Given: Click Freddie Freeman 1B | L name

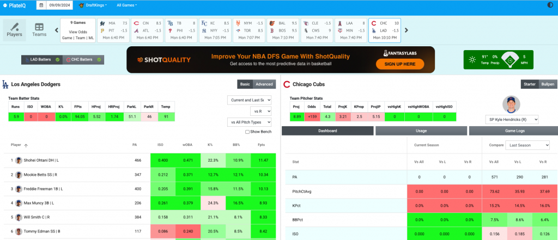Looking at the screenshot, I should point(43,189).
